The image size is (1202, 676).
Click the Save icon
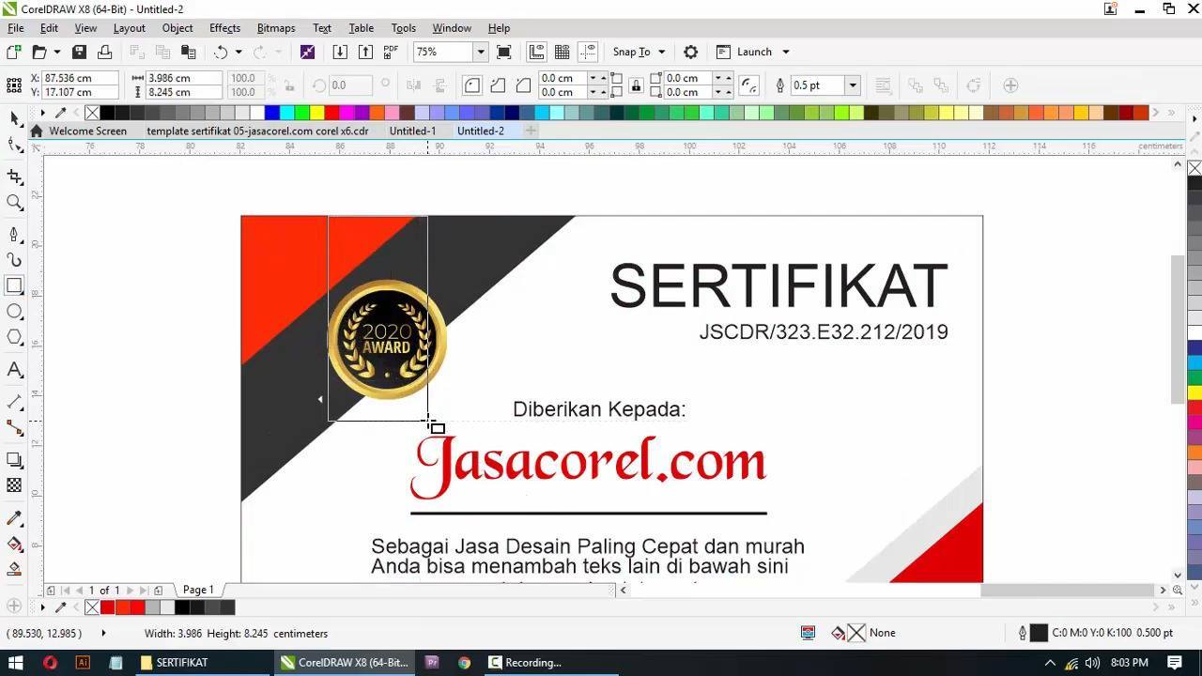click(x=80, y=52)
